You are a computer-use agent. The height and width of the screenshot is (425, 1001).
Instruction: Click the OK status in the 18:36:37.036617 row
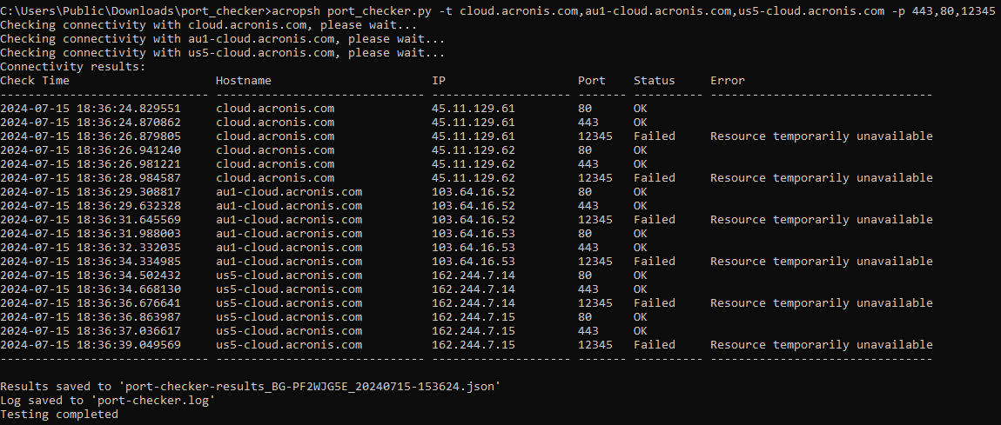641,331
